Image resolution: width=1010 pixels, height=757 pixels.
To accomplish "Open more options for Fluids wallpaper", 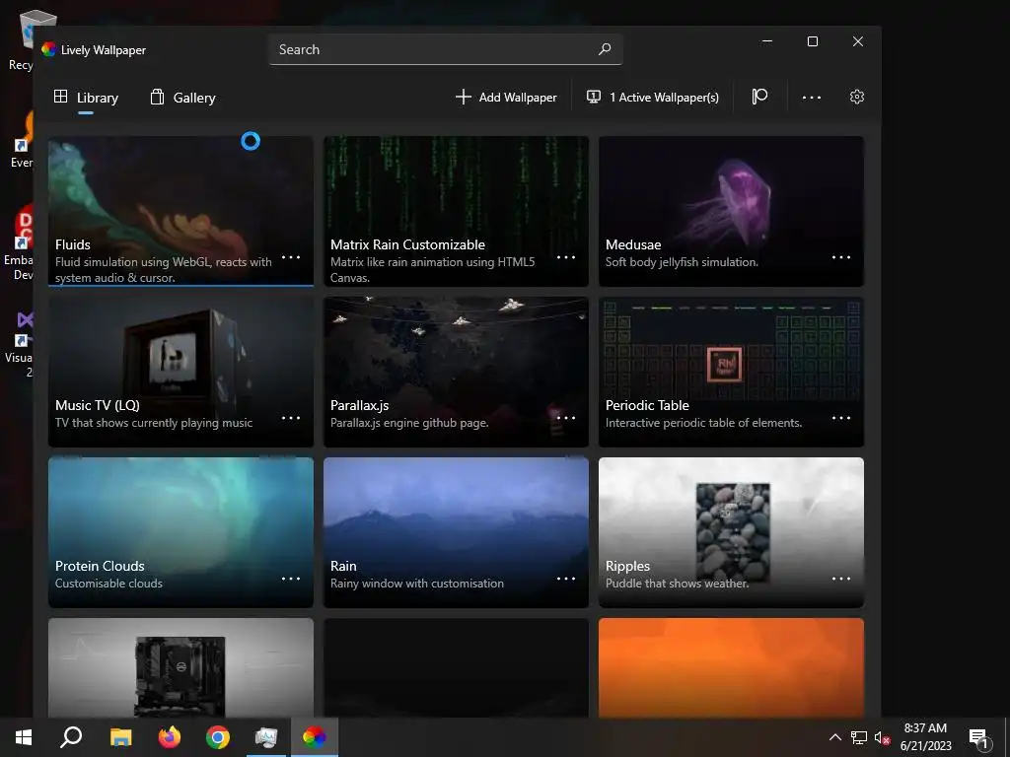I will click(x=291, y=257).
